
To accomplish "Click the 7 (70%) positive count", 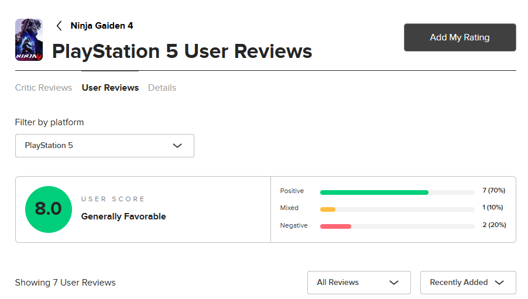I will [x=493, y=191].
